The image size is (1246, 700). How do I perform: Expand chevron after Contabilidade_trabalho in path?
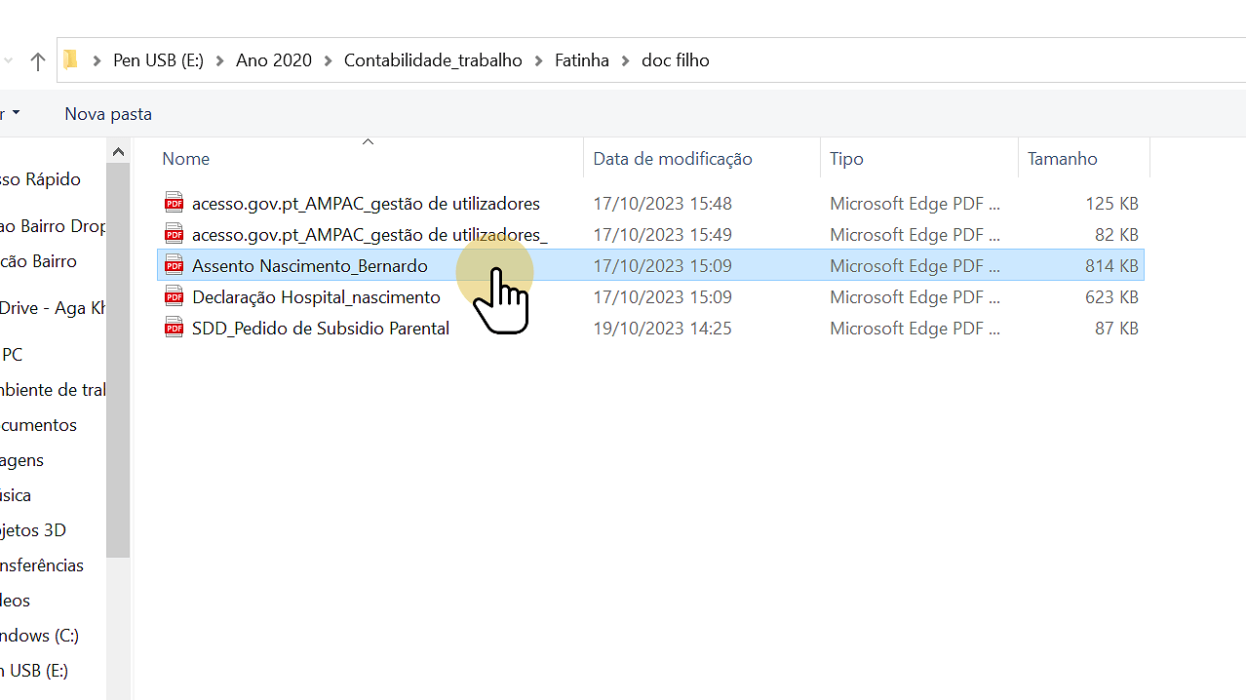click(x=539, y=60)
